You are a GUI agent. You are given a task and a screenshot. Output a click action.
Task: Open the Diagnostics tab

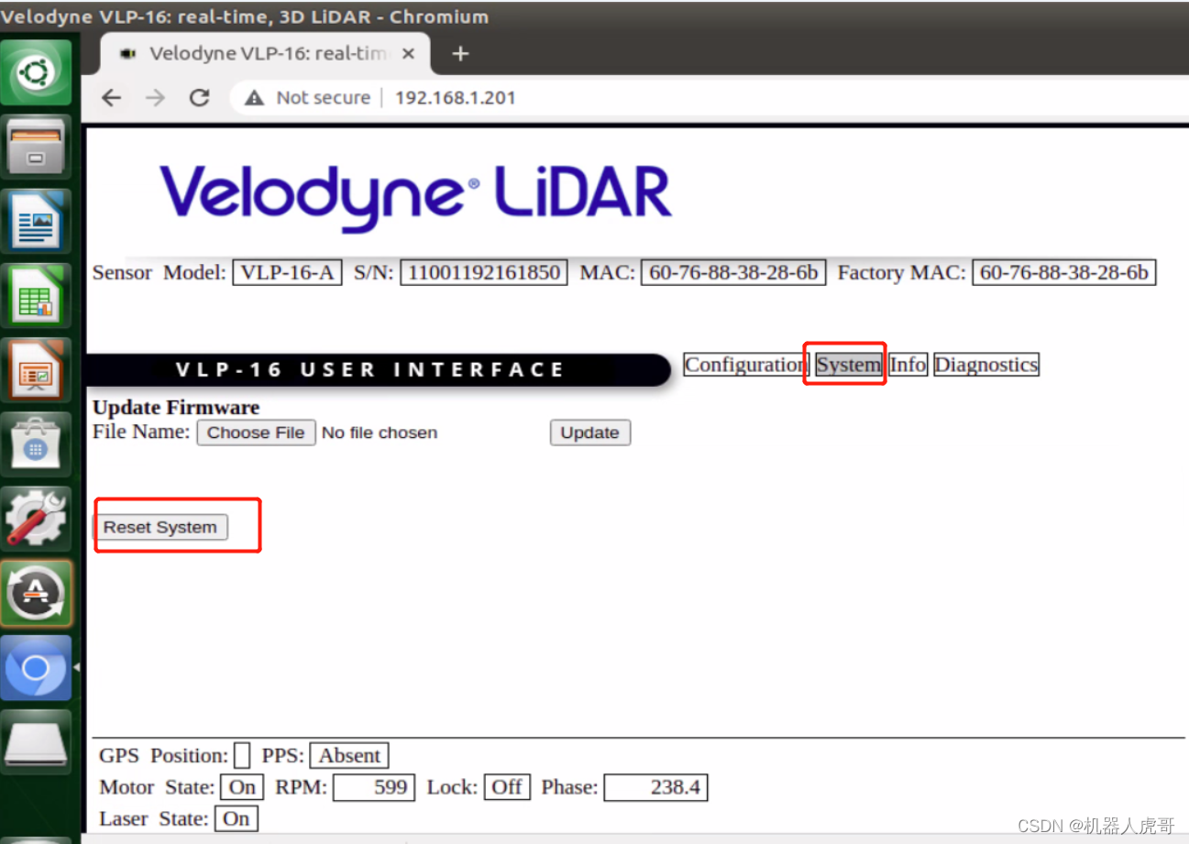click(x=986, y=365)
